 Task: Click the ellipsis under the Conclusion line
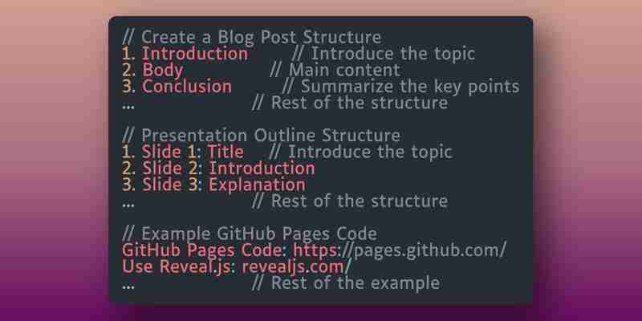click(x=128, y=106)
